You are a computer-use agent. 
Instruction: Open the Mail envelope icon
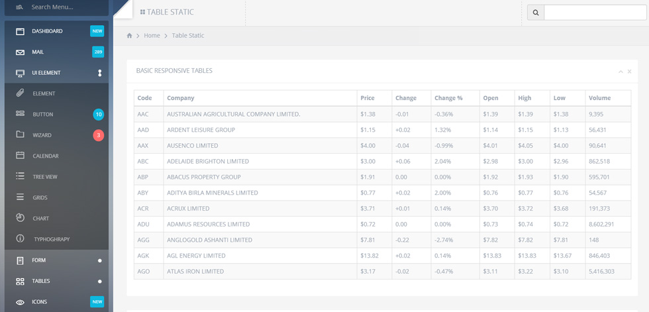[x=20, y=52]
